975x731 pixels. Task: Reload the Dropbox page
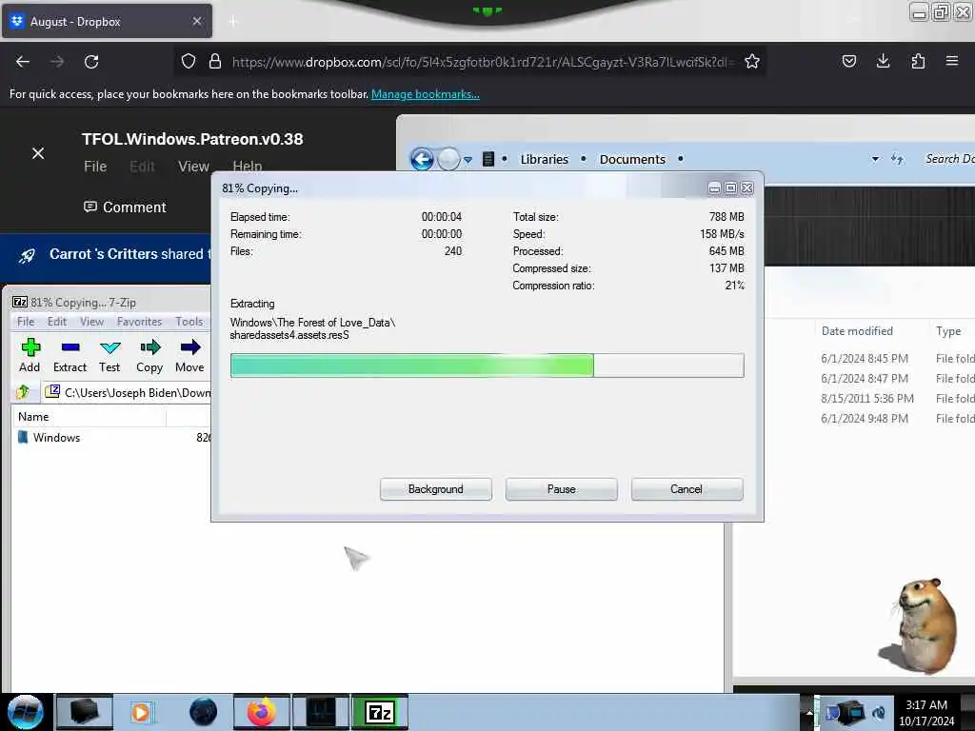click(91, 62)
